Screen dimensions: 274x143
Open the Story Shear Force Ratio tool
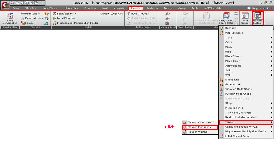click(x=226, y=18)
